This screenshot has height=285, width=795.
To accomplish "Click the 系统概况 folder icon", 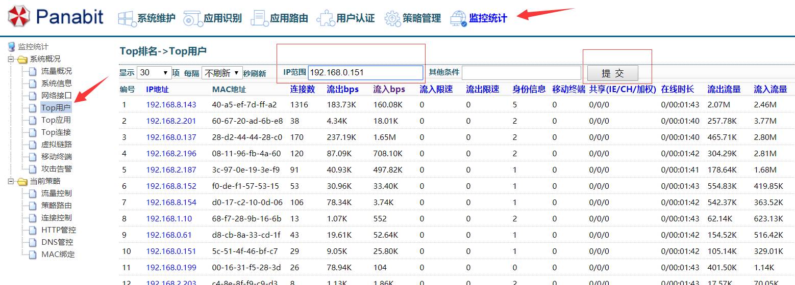I will pos(22,59).
